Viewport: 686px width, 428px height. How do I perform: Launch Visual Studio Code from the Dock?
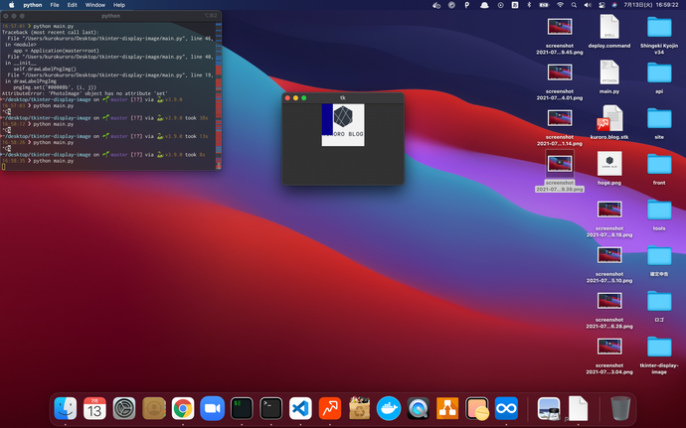pos(300,408)
